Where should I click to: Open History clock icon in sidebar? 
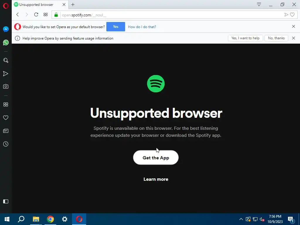point(6,144)
